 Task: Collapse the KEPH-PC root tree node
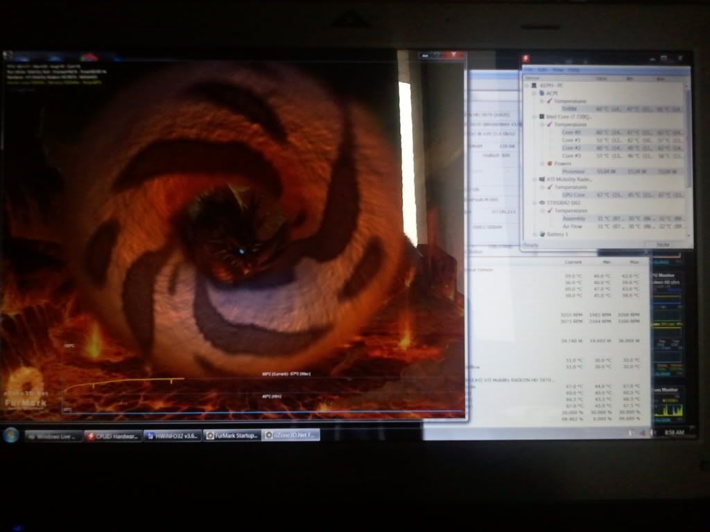(x=527, y=85)
